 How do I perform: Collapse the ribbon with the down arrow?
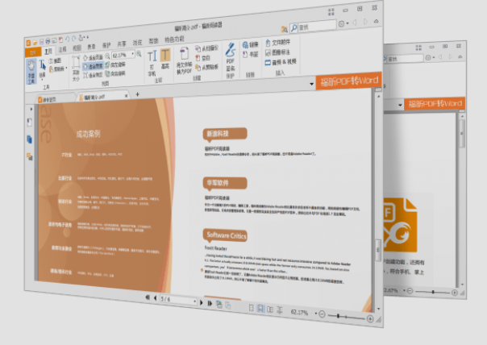pos(311,84)
